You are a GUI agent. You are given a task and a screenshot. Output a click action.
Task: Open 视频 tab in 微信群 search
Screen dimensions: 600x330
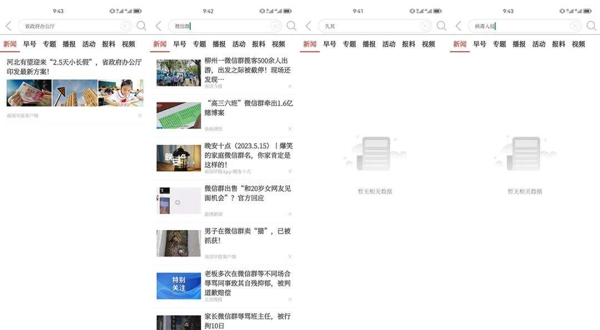coord(278,44)
